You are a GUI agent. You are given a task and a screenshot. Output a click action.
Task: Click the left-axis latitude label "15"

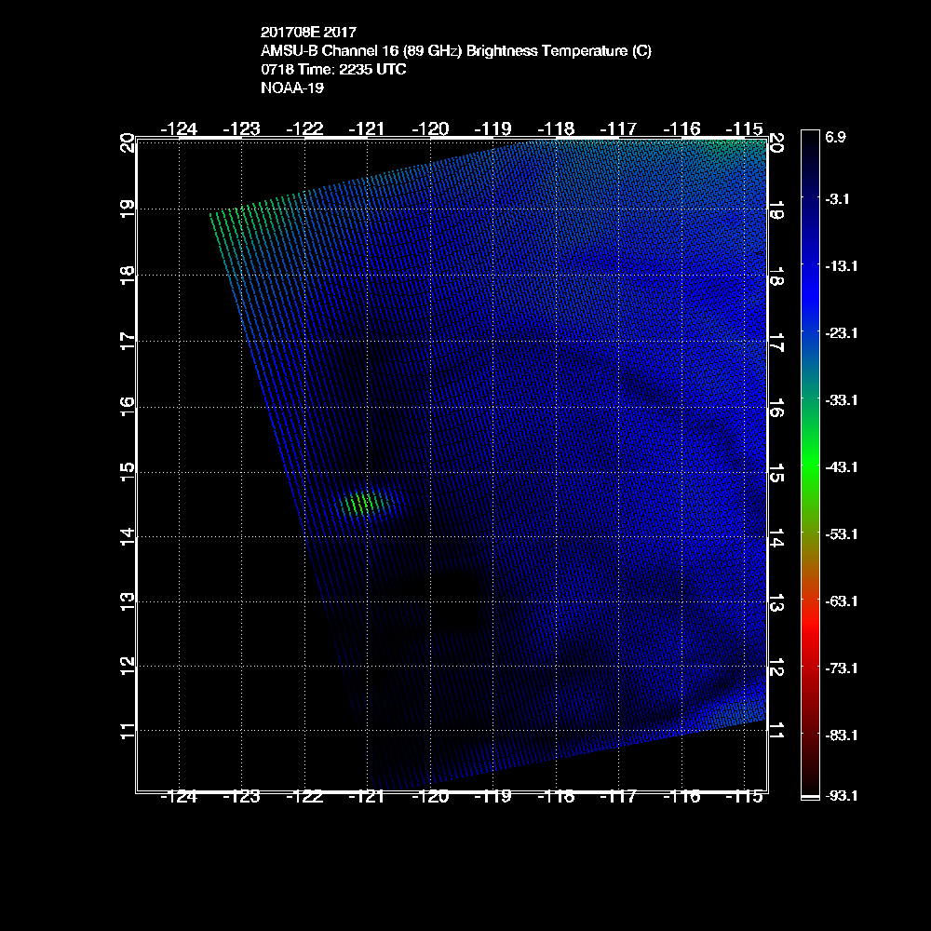point(127,473)
